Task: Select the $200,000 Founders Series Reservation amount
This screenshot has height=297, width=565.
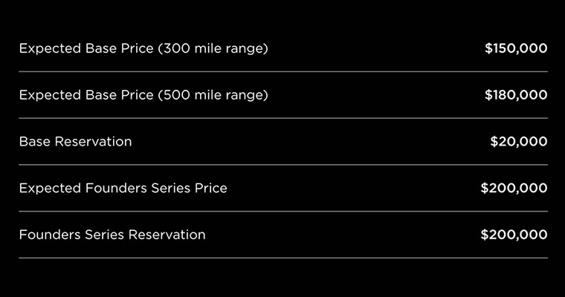Action: coord(514,235)
